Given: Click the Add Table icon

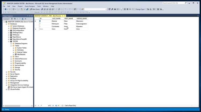Looking at the screenshot, I should coord(158,9).
